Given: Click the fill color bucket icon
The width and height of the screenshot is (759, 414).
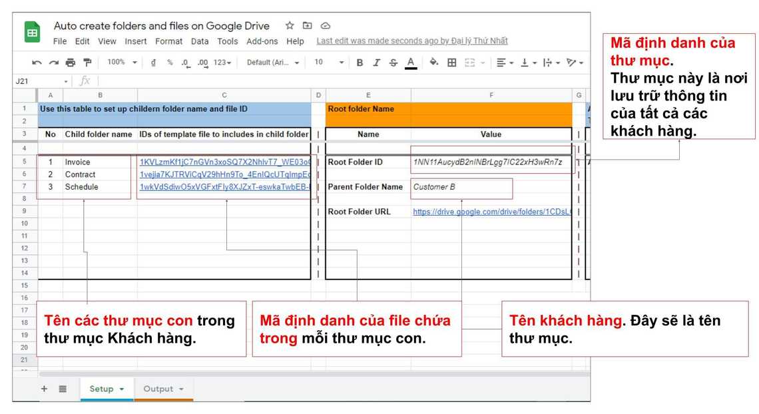Looking at the screenshot, I should [434, 63].
